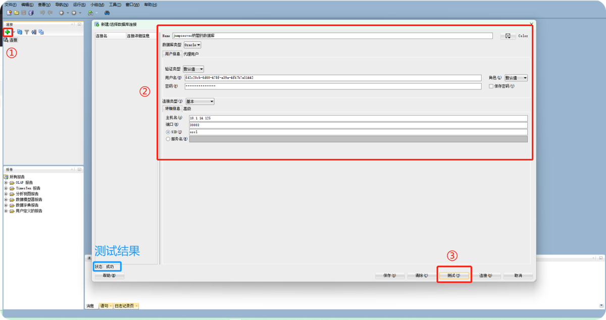The image size is (606, 320).
Task: Click the 帮助 help button in dialog
Action: (x=110, y=276)
